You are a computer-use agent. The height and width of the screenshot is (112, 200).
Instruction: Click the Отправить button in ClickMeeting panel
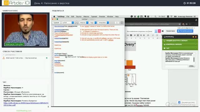(x=192, y=66)
